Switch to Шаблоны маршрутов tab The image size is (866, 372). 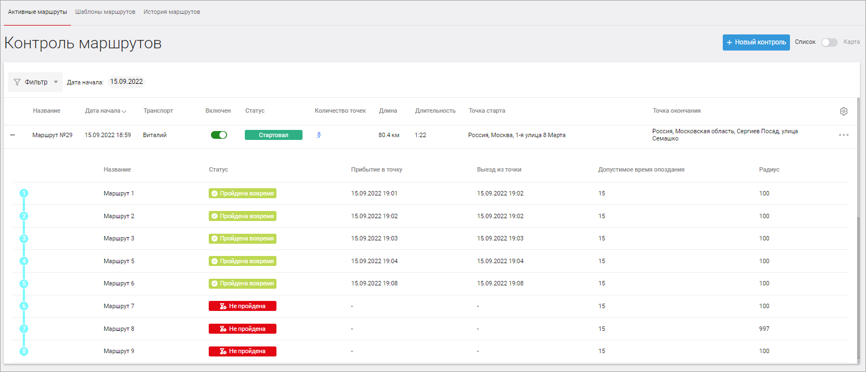(105, 12)
